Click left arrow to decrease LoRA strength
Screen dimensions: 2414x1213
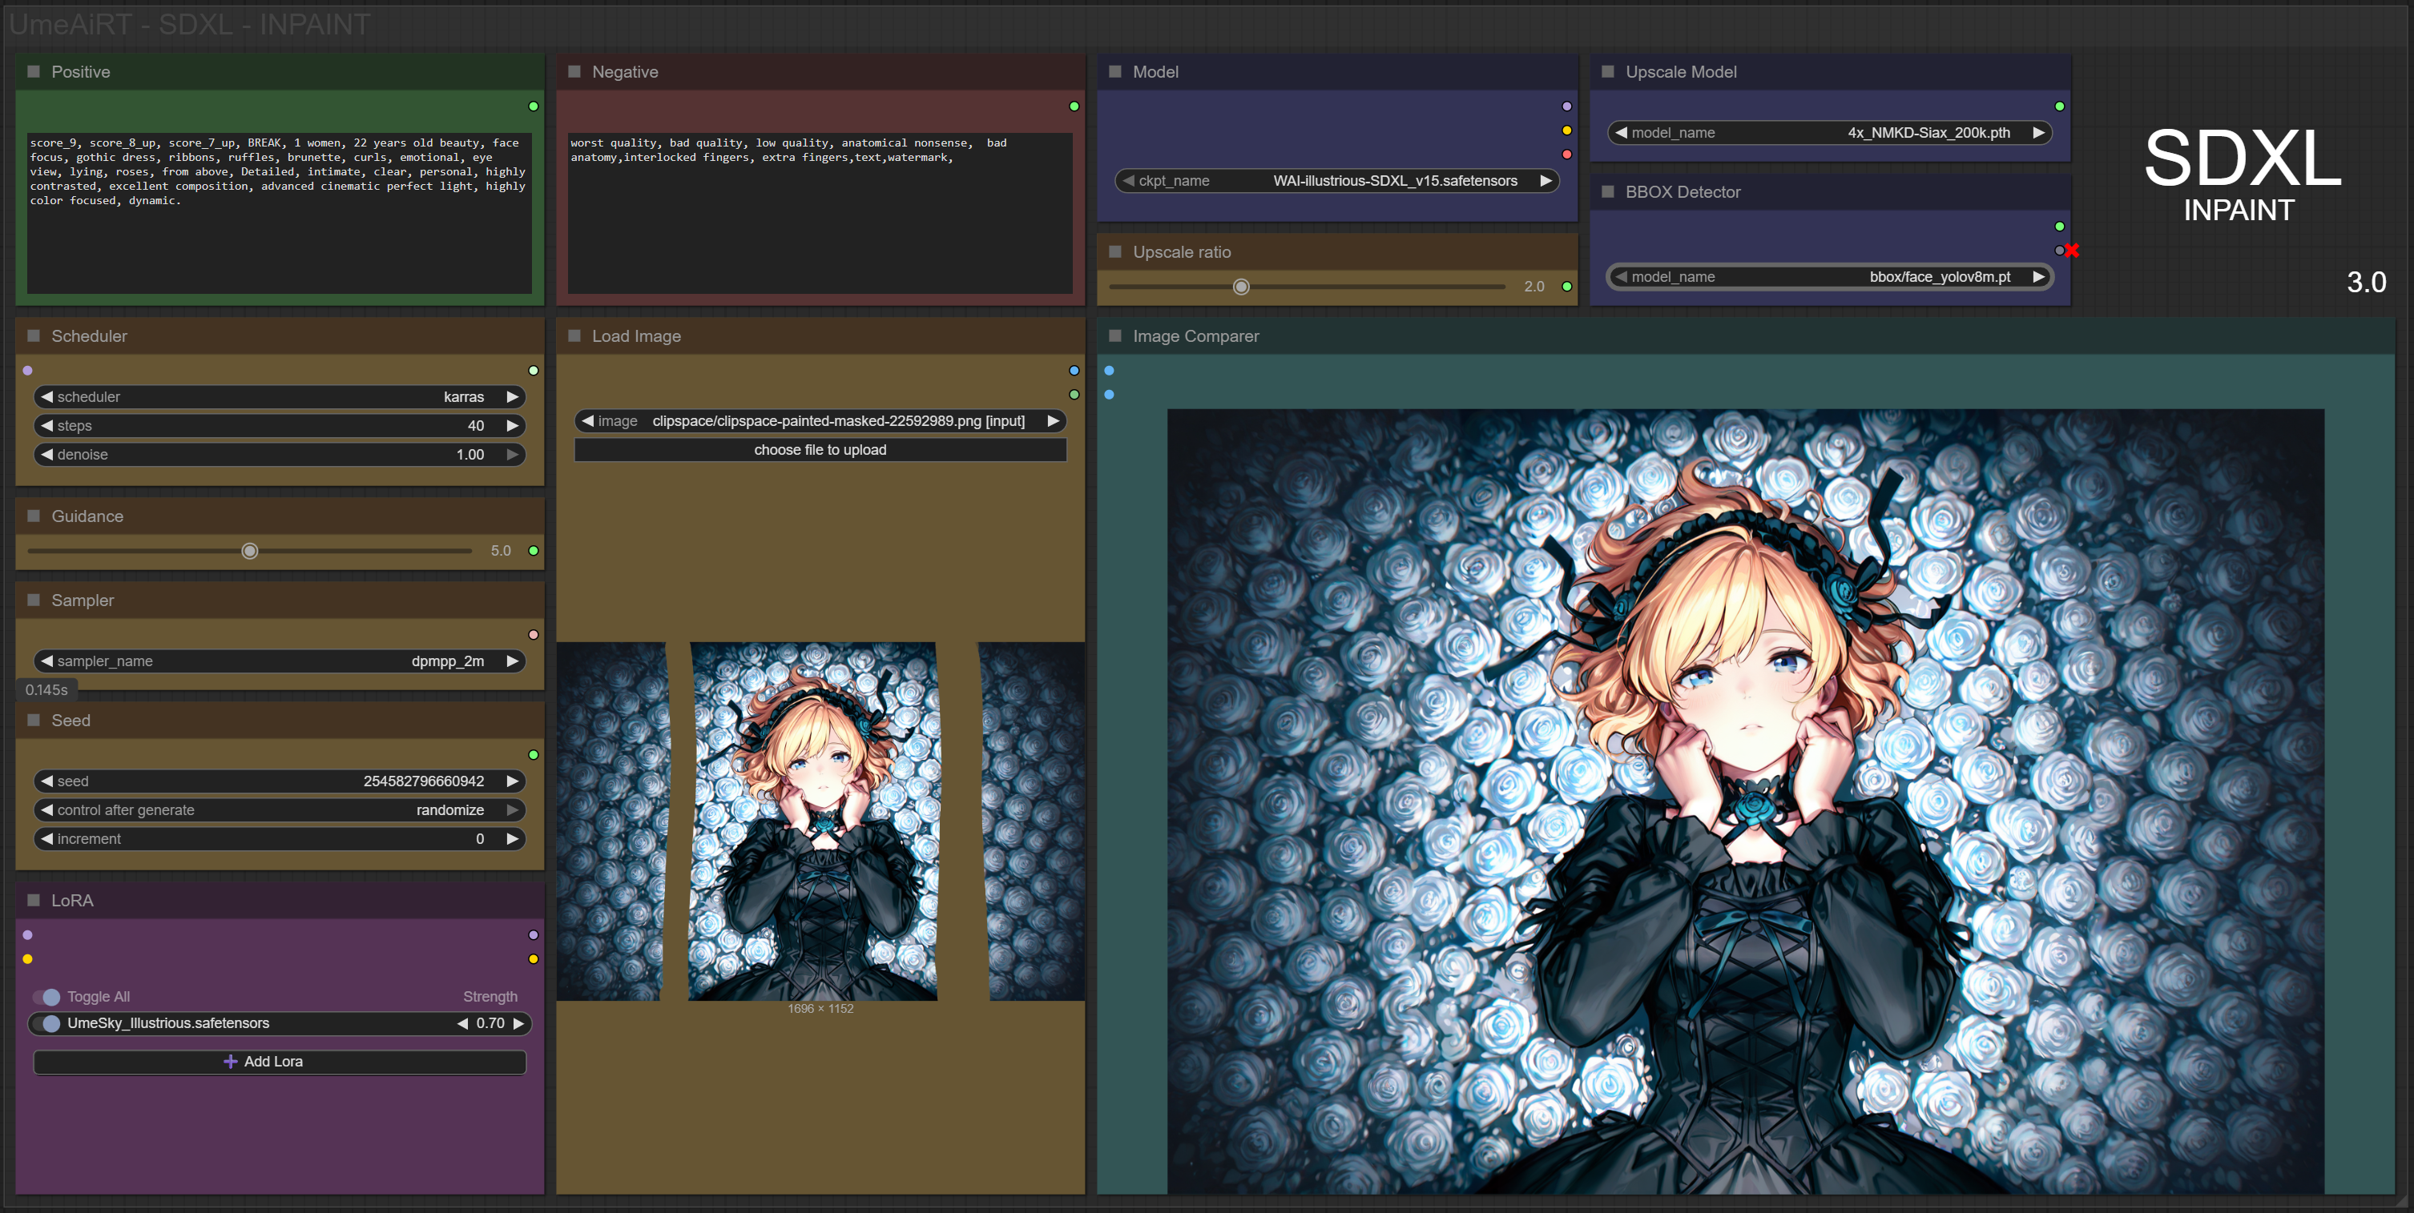click(x=462, y=1023)
